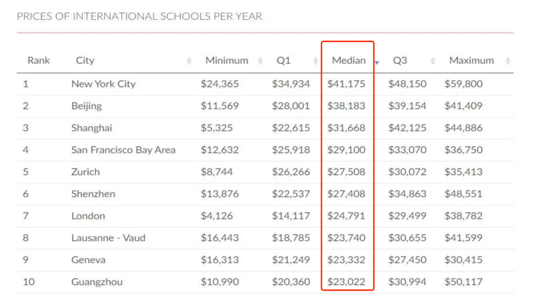Click the Zurich city name
The height and width of the screenshot is (302, 535).
(x=86, y=172)
